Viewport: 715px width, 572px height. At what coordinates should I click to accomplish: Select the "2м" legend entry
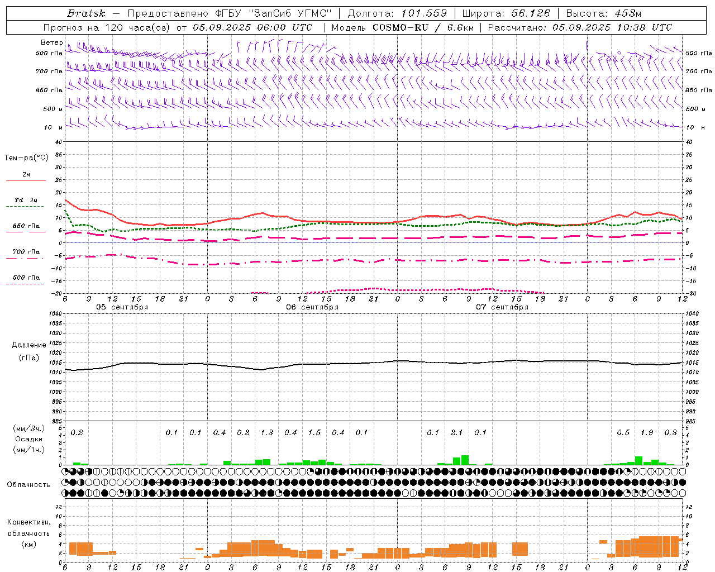coord(26,175)
